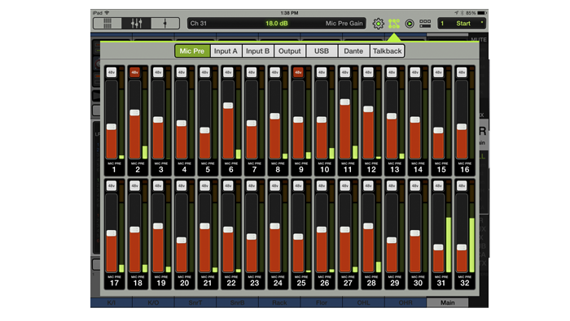The width and height of the screenshot is (570, 321).
Task: Click Mic Pre 1 gain fader handle
Action: pyautogui.click(x=112, y=127)
